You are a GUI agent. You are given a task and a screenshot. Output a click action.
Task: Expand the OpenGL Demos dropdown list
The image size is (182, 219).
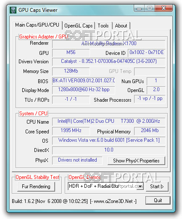pos(140,186)
